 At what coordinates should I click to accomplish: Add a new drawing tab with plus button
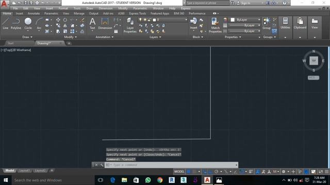tap(69, 43)
